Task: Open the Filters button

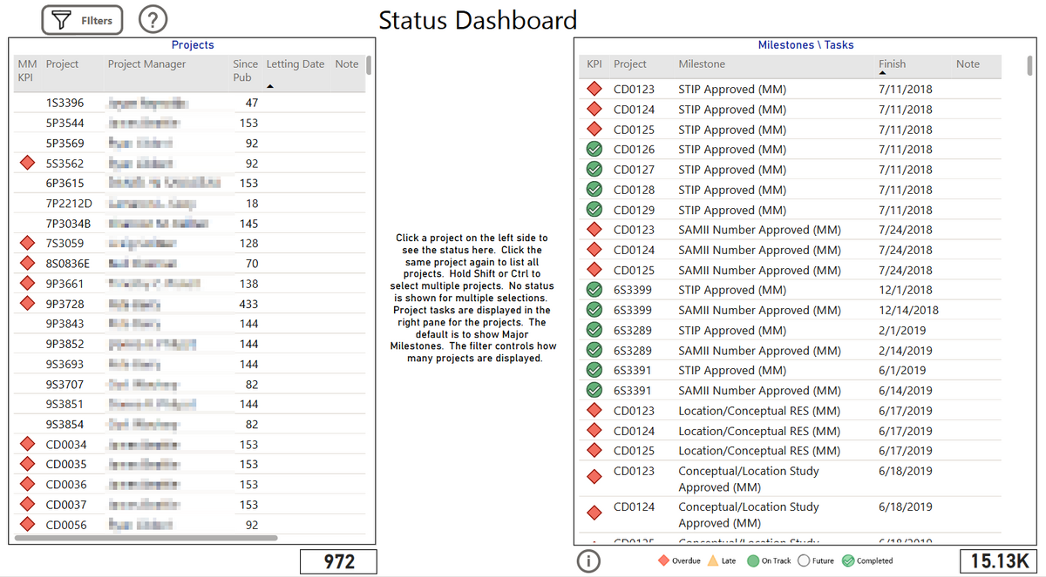Action: tap(82, 20)
